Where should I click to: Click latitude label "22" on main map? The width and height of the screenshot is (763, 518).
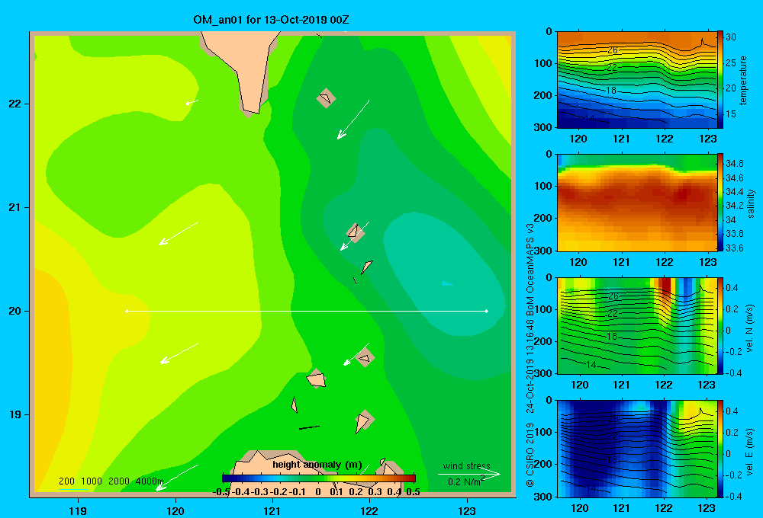[x=14, y=104]
